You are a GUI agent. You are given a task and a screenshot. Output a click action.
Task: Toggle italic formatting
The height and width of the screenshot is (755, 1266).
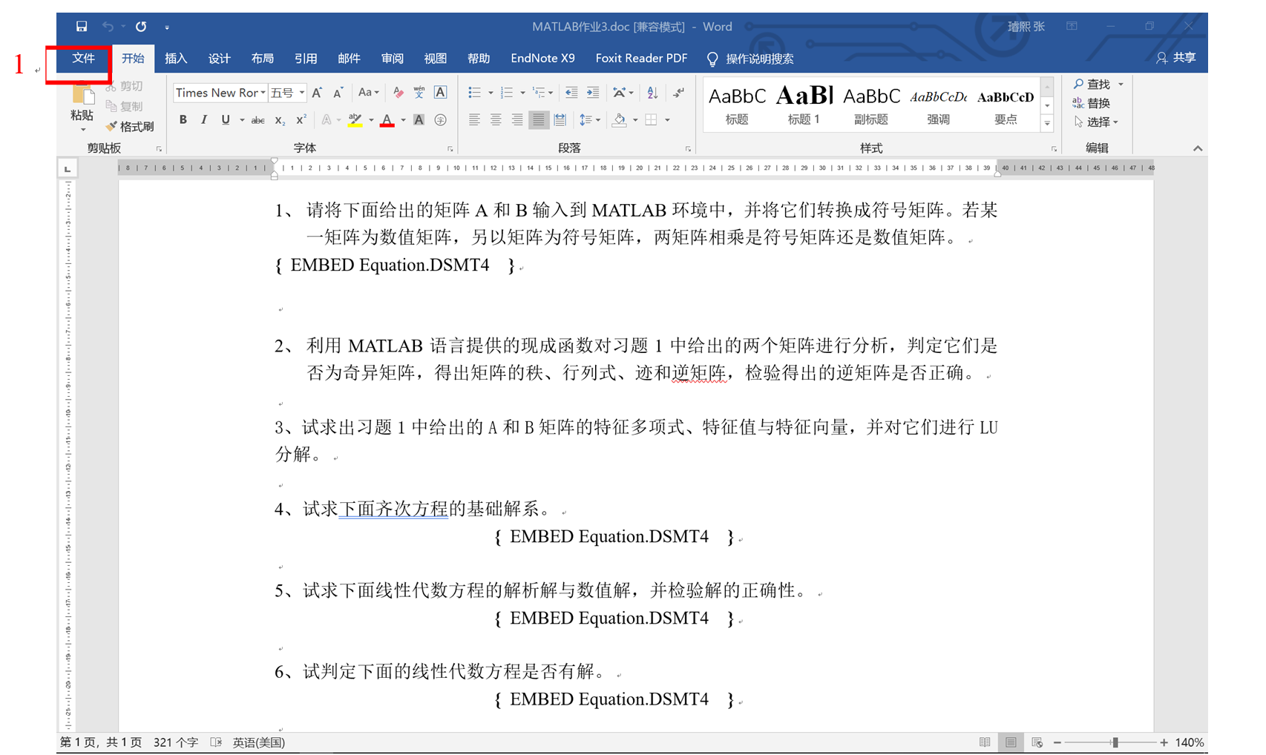(203, 119)
